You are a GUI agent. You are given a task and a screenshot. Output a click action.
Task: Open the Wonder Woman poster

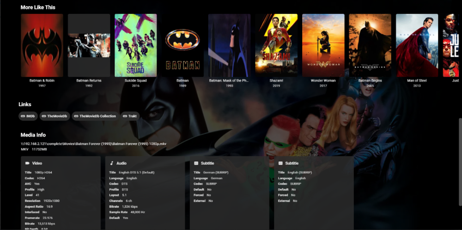click(x=323, y=45)
